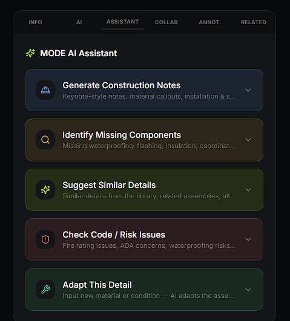Open the ANNOT. tab
This screenshot has width=290, height=321.
point(210,22)
